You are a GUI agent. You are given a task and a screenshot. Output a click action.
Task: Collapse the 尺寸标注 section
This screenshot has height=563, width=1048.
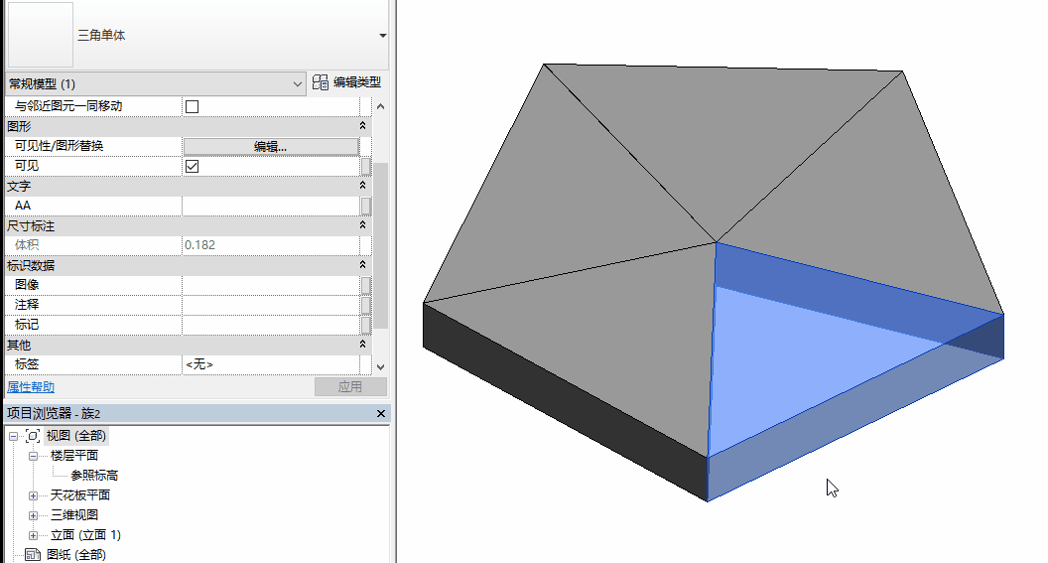click(362, 225)
